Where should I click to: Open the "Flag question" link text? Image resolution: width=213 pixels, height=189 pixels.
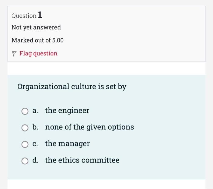pyautogui.click(x=38, y=53)
